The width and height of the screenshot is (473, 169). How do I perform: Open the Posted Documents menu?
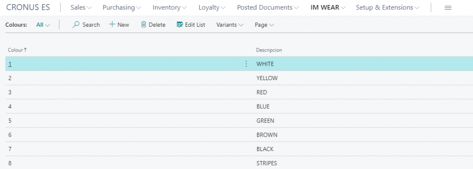268,7
